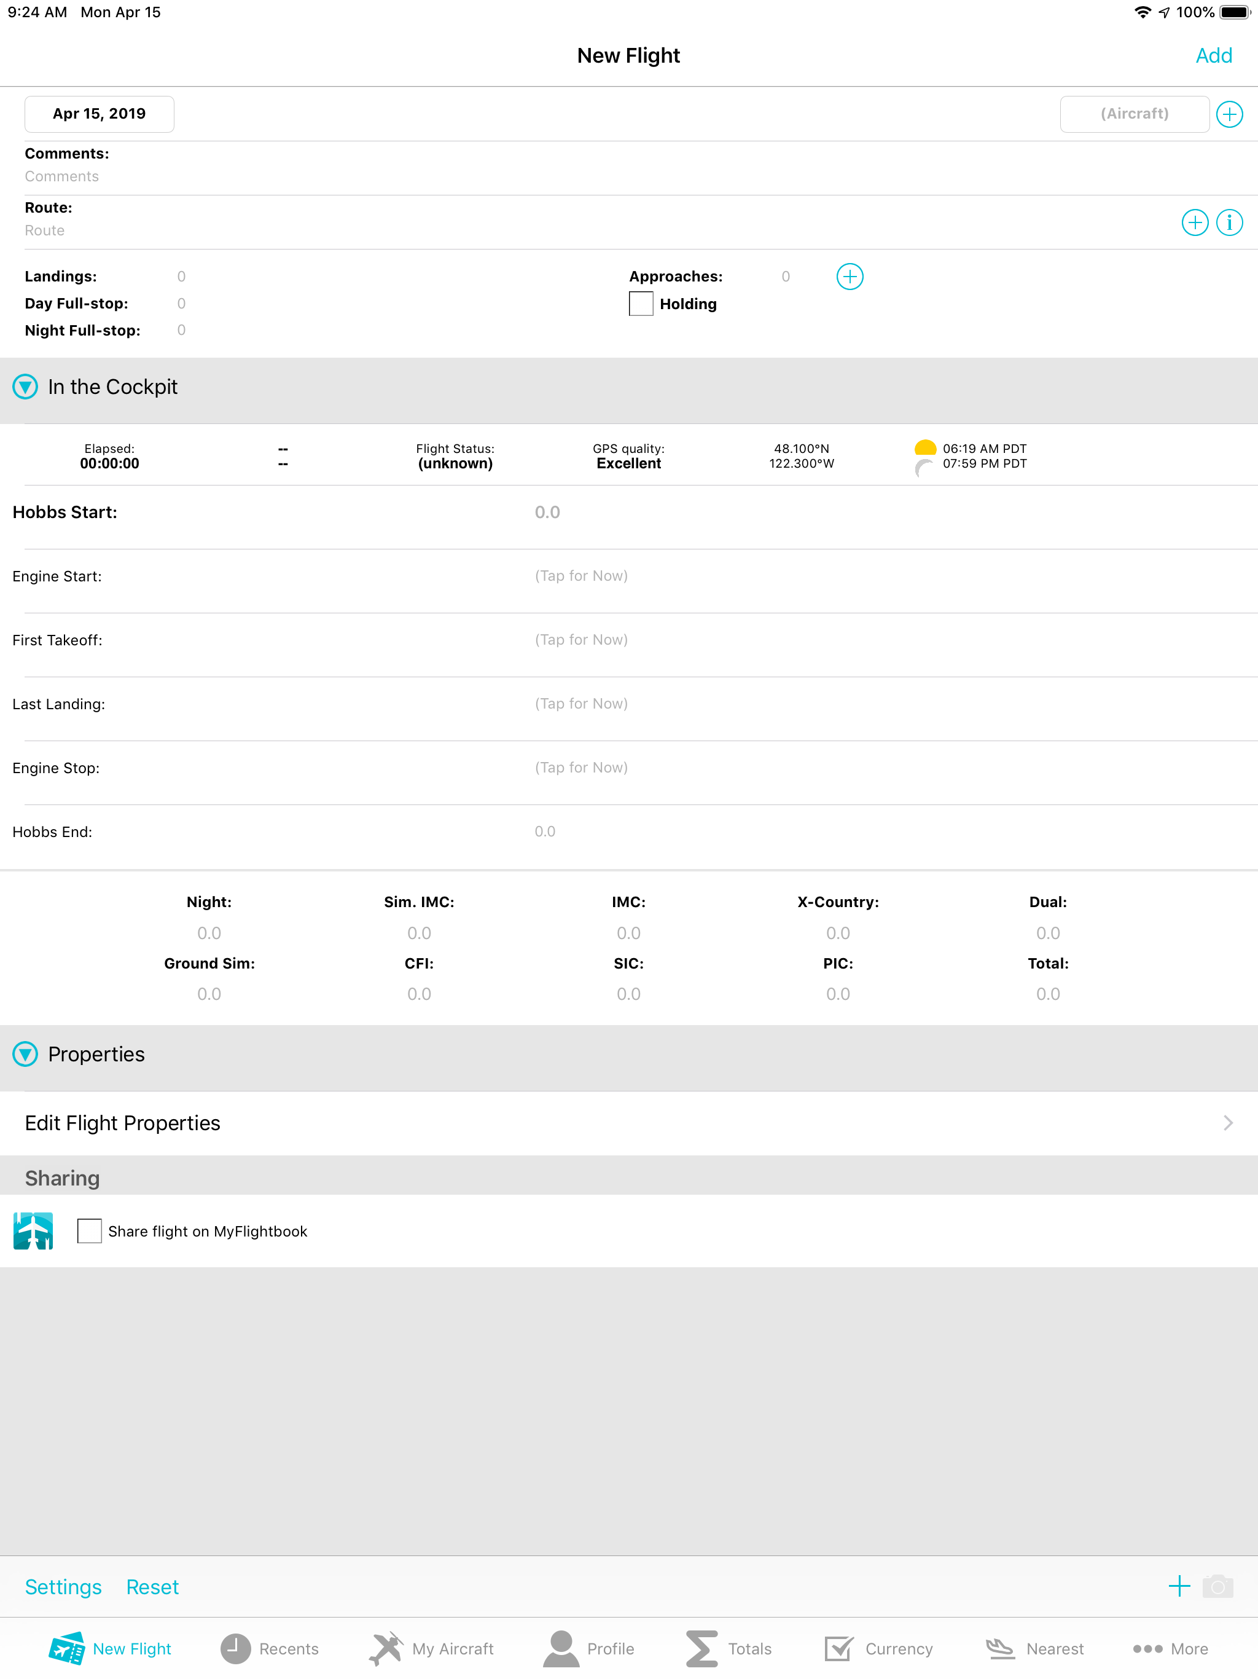
Task: Tap the Night time value
Action: pos(209,932)
